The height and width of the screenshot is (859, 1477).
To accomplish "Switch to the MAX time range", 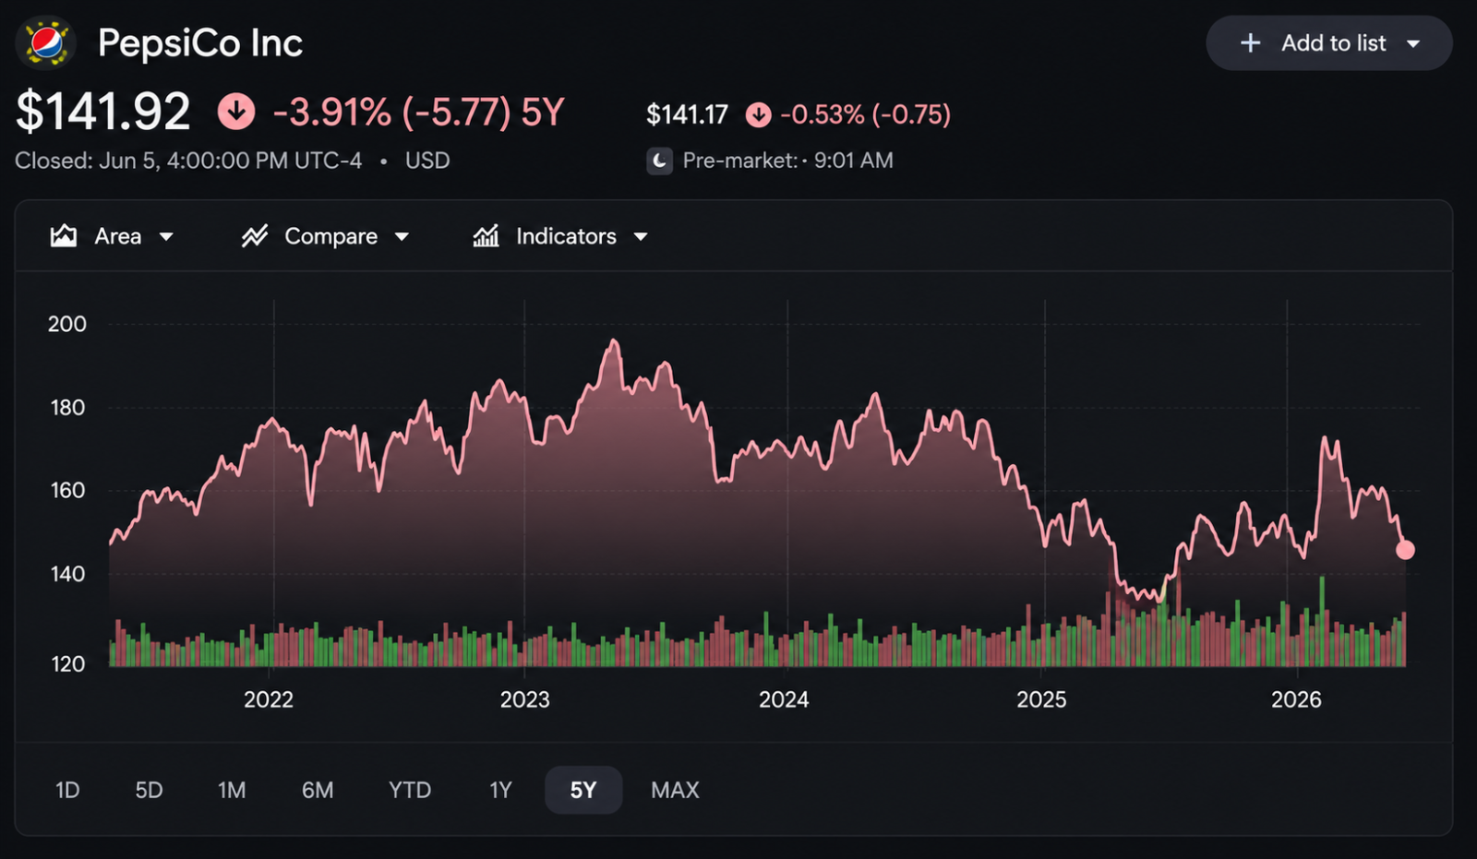I will pos(675,790).
